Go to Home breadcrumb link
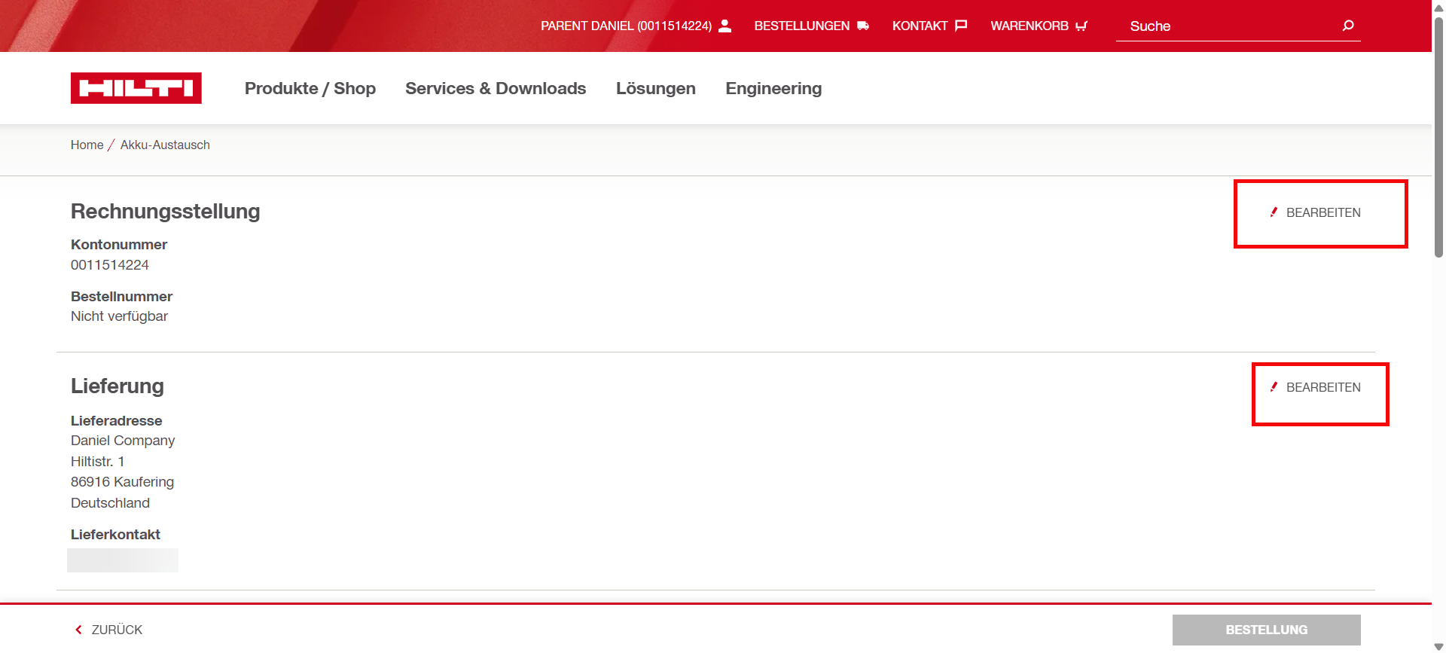Image resolution: width=1446 pixels, height=653 pixels. tap(87, 145)
